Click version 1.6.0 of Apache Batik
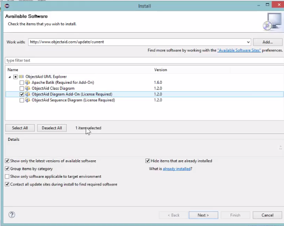Viewport: 284px width, 226px height. click(x=158, y=82)
